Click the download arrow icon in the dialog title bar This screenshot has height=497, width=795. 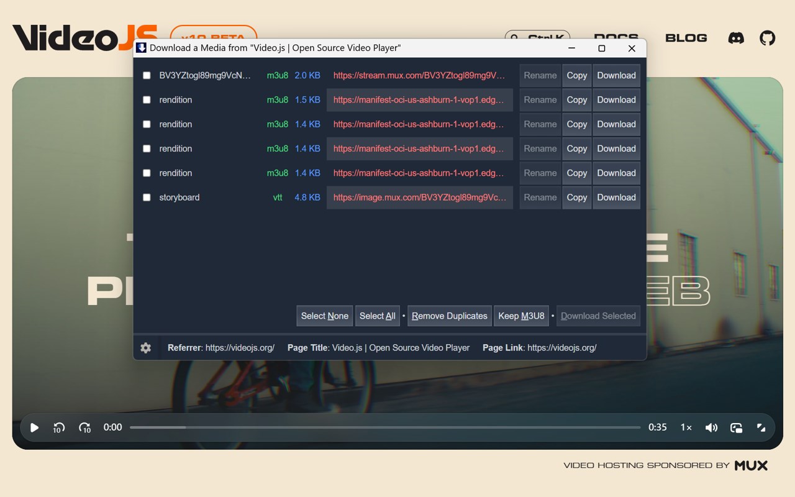(142, 48)
